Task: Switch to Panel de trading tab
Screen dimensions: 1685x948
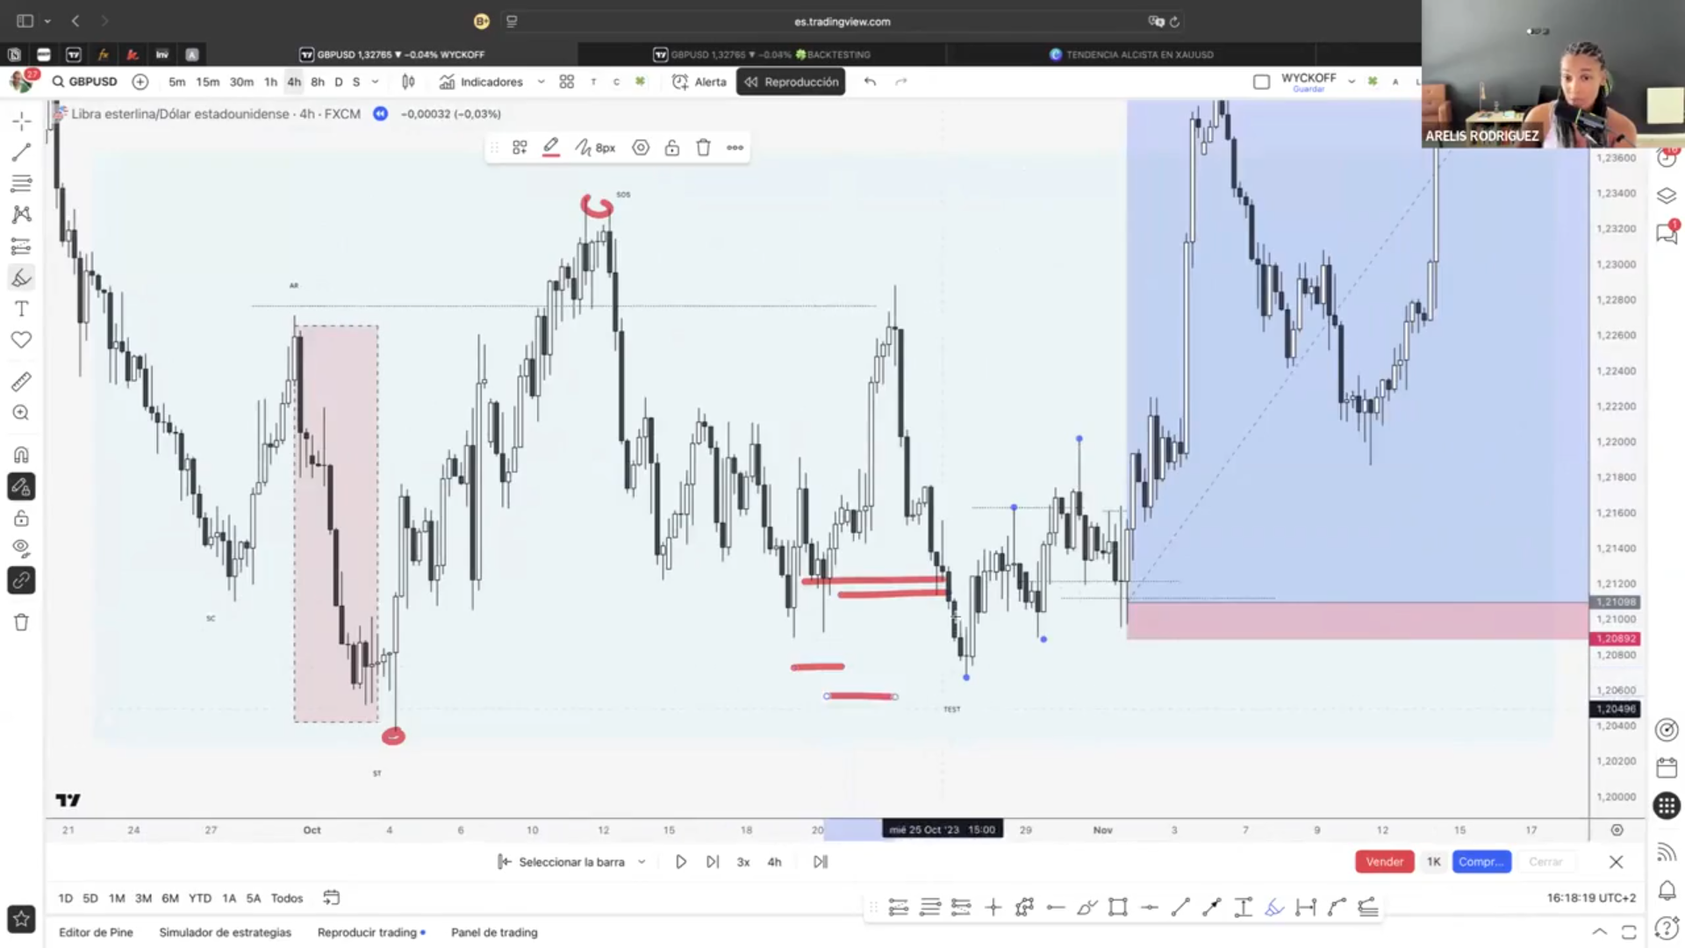Action: tap(494, 932)
